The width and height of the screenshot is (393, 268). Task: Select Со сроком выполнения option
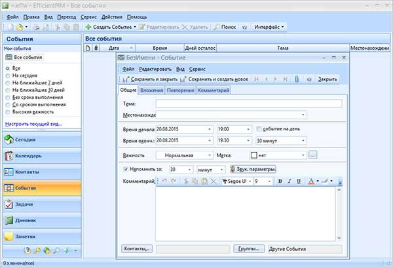point(8,105)
